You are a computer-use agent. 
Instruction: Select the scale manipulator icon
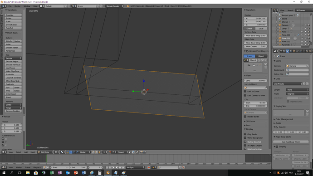pos(77,152)
